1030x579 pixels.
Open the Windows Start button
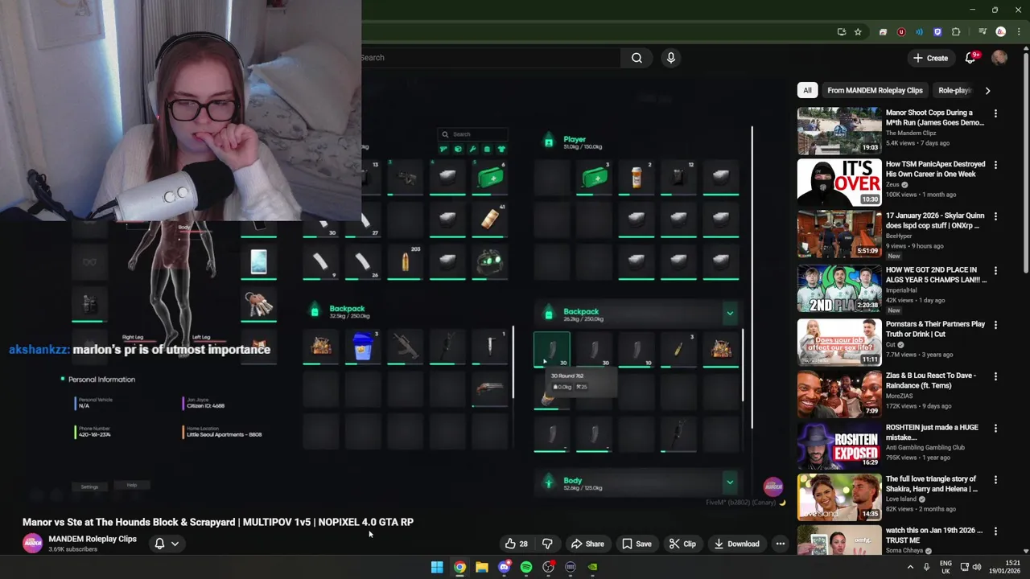pyautogui.click(x=437, y=567)
